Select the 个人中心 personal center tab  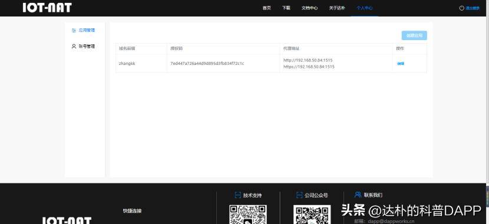[x=365, y=8]
